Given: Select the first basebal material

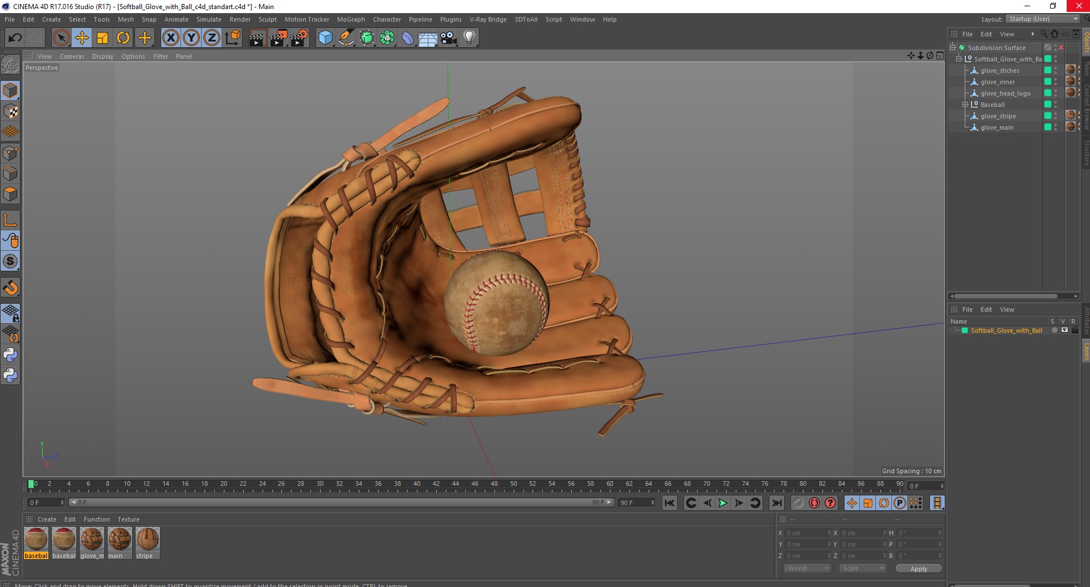Looking at the screenshot, I should point(36,543).
